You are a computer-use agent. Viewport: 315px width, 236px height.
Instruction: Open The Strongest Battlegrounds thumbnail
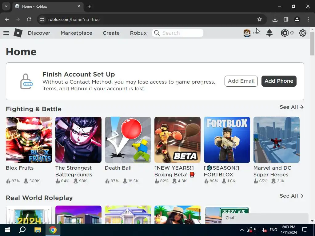(78, 140)
